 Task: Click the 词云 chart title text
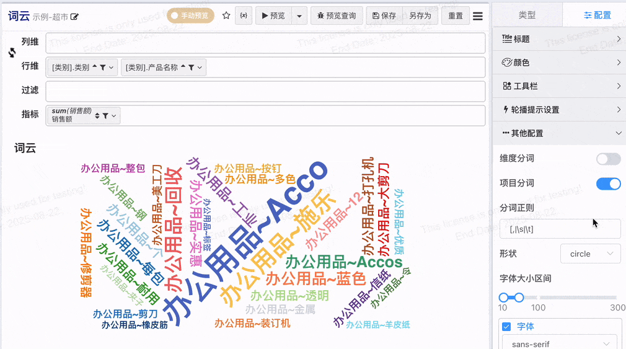(25, 148)
